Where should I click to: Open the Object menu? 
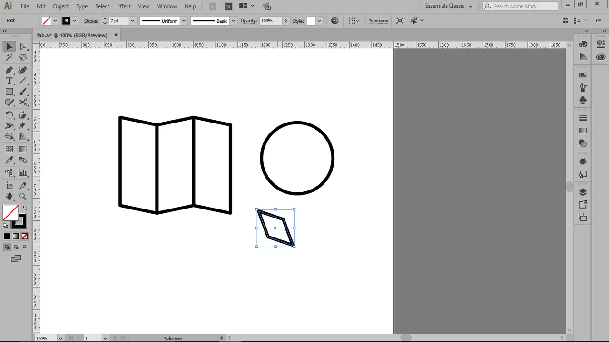(x=61, y=6)
